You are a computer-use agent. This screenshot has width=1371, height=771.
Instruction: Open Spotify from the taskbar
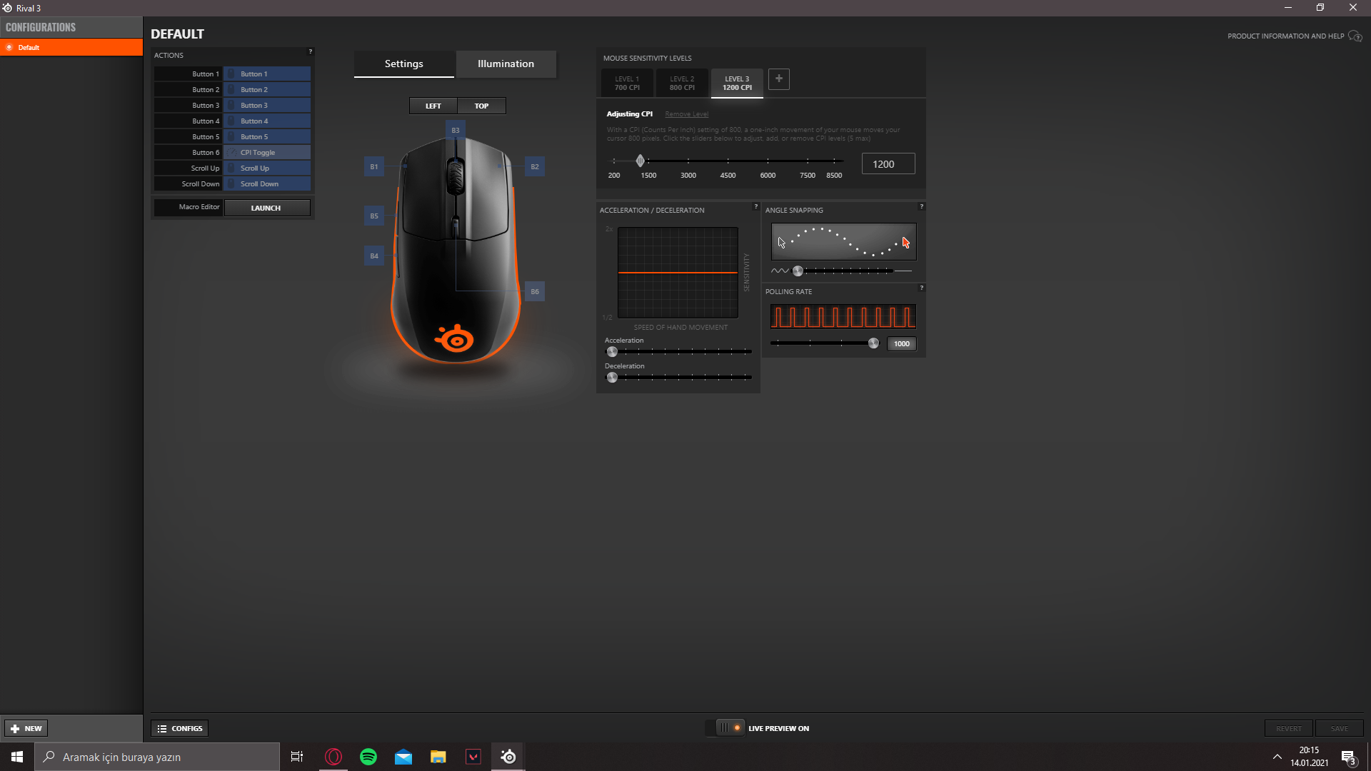(x=368, y=757)
